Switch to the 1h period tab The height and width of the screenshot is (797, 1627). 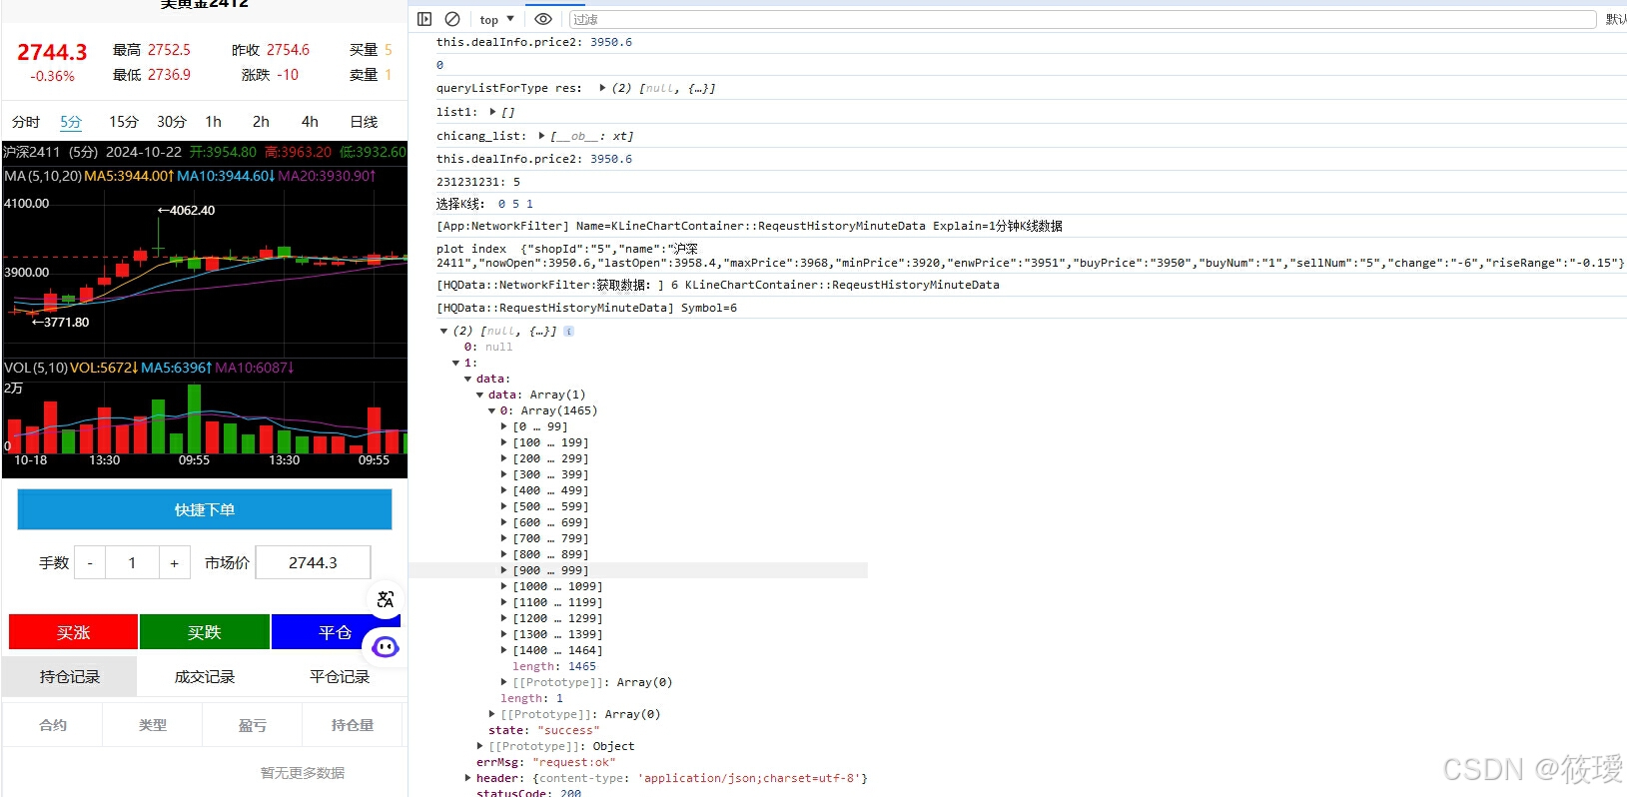click(x=214, y=122)
